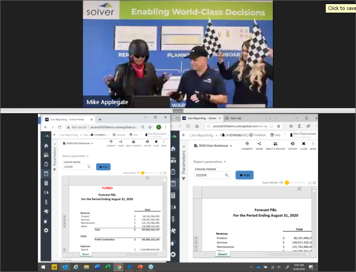Viewport: 356px width, 272px height.
Task: Open the hamburger menu in the Edge window
Action: pyautogui.click(x=183, y=135)
